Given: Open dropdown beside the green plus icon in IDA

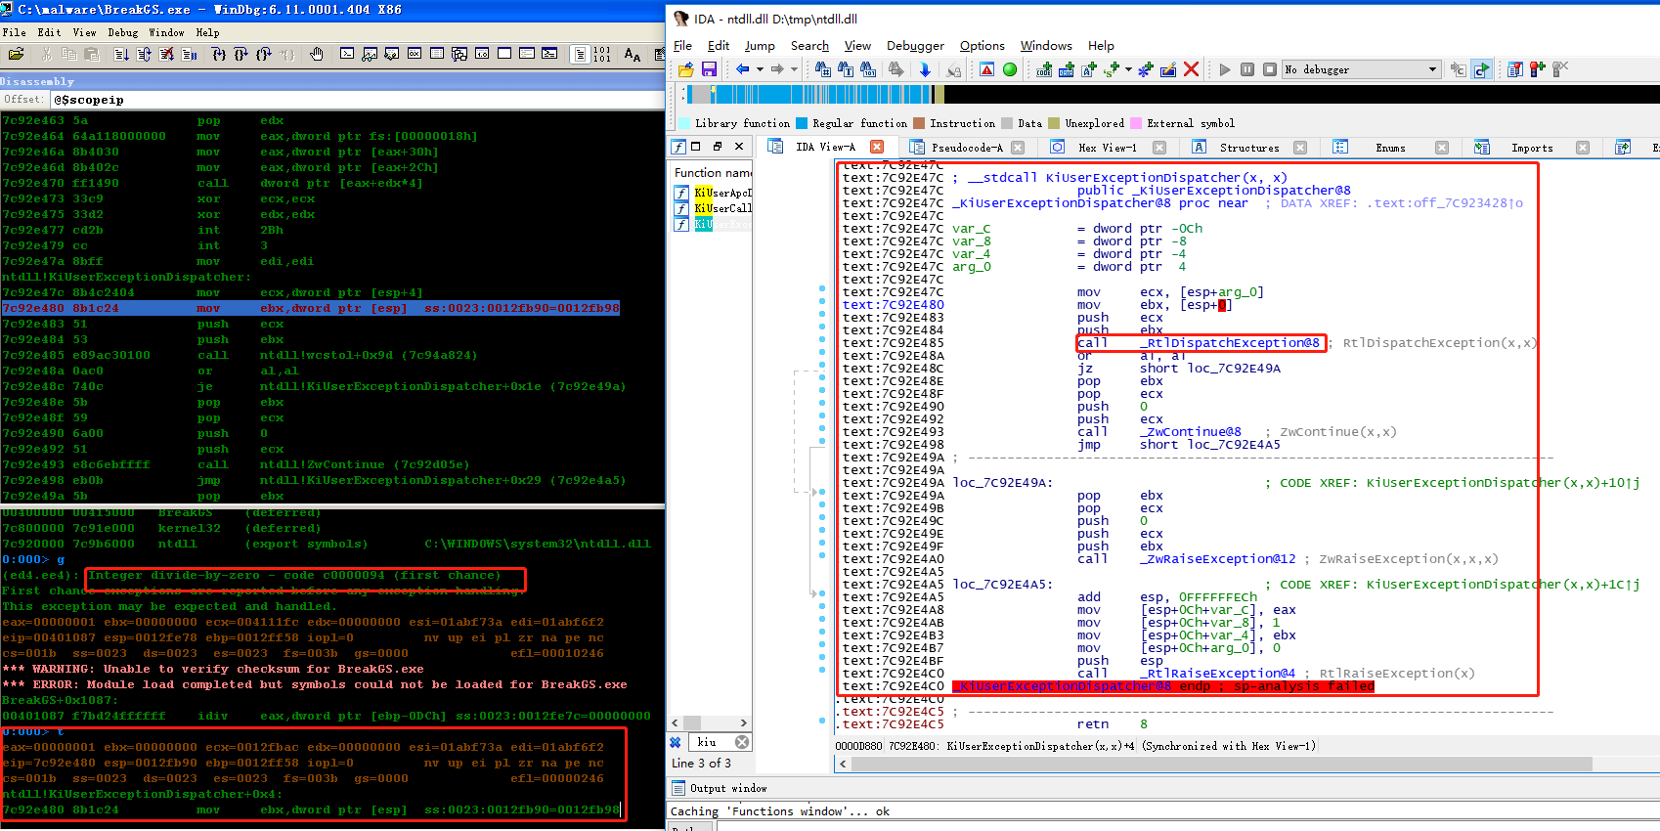Looking at the screenshot, I should (x=1128, y=69).
